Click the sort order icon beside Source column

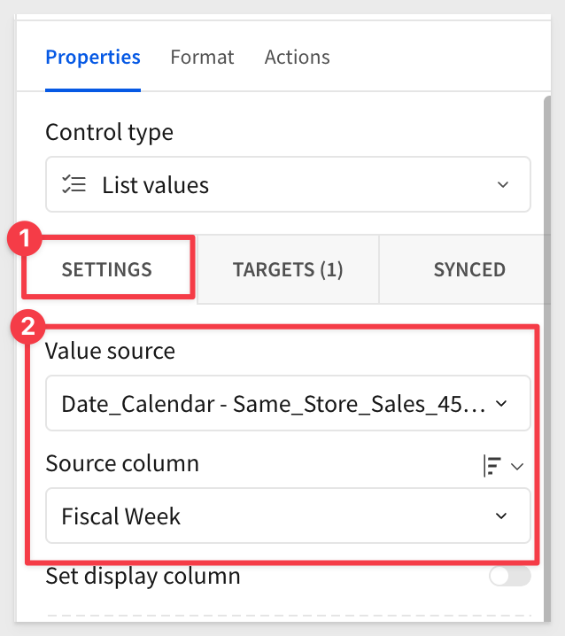click(491, 465)
